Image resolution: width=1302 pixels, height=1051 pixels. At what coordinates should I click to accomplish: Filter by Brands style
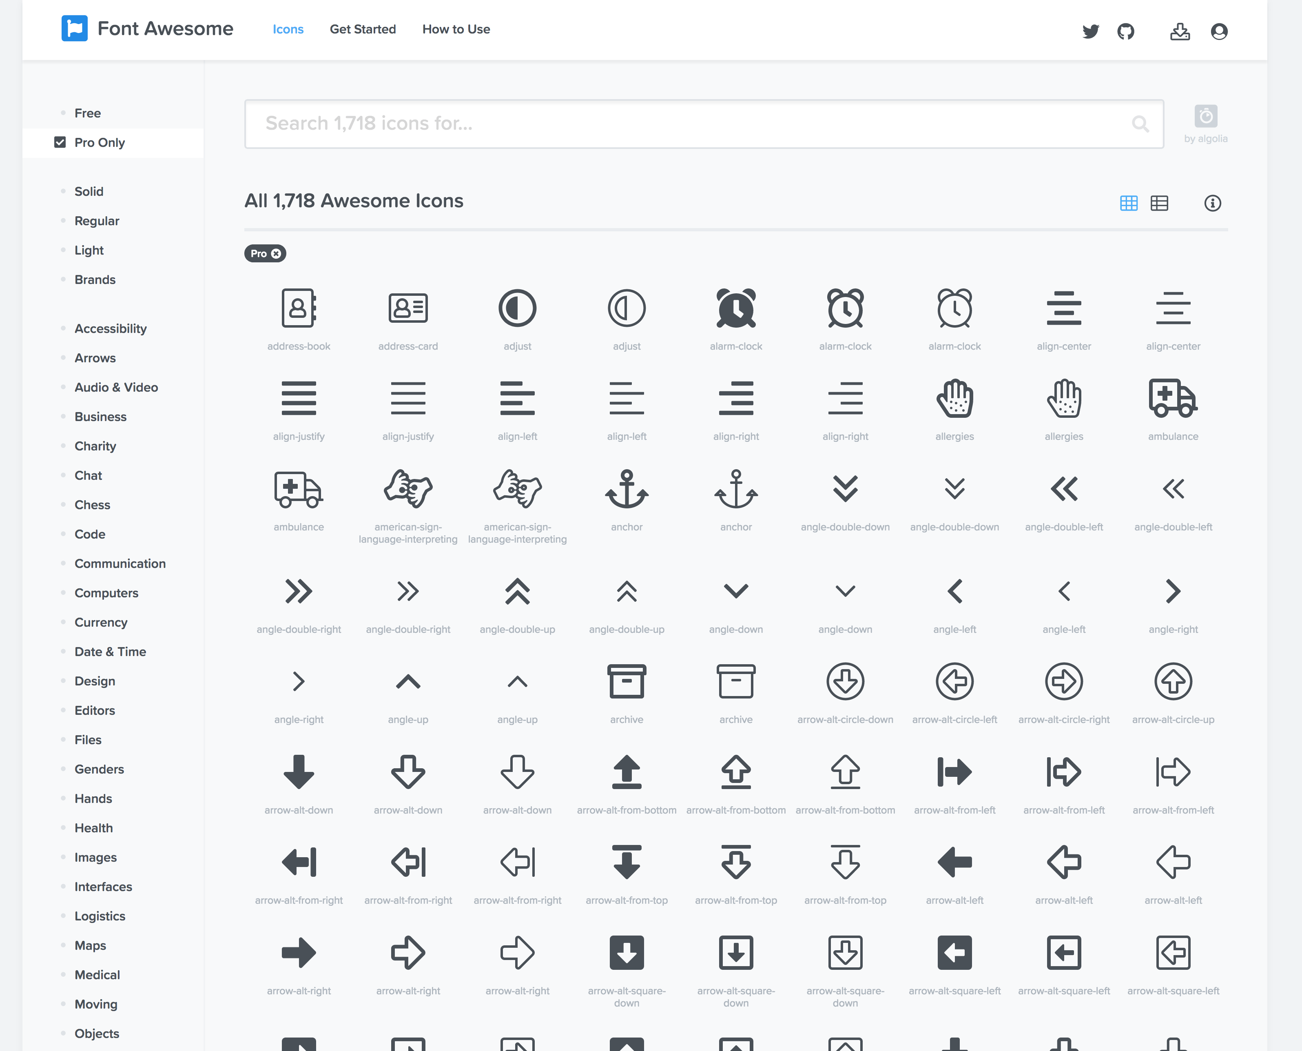[94, 280]
